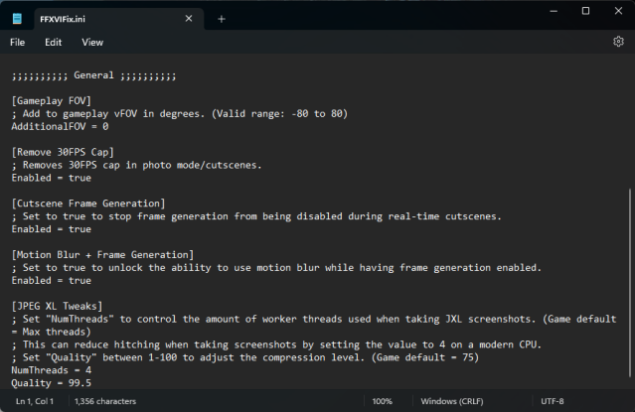
Task: Open the View menu
Action: (x=92, y=43)
